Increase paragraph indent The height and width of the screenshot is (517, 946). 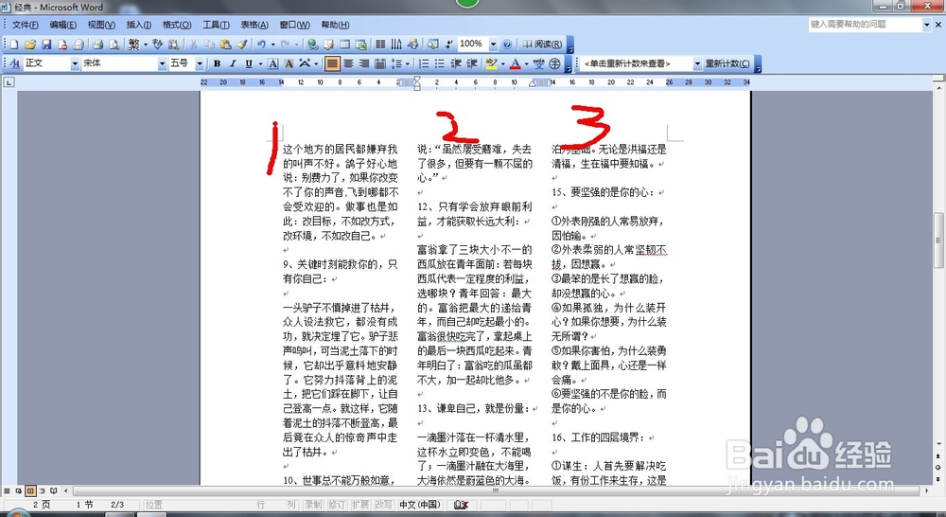click(x=472, y=63)
